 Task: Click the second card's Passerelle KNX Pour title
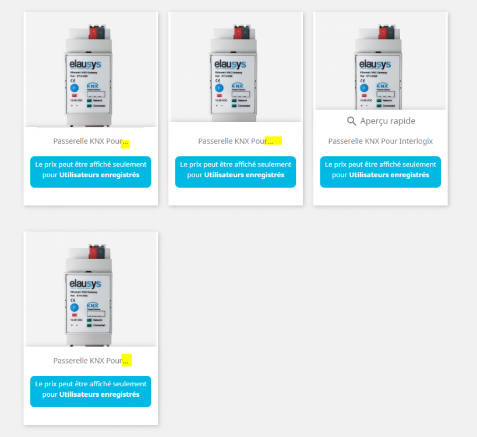(236, 141)
